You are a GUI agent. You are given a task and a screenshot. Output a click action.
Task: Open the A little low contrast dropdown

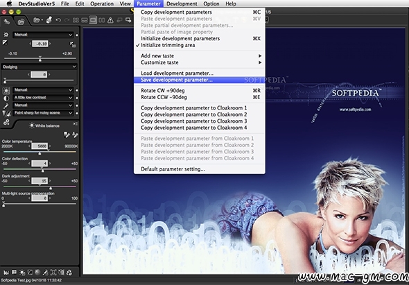[x=43, y=98]
